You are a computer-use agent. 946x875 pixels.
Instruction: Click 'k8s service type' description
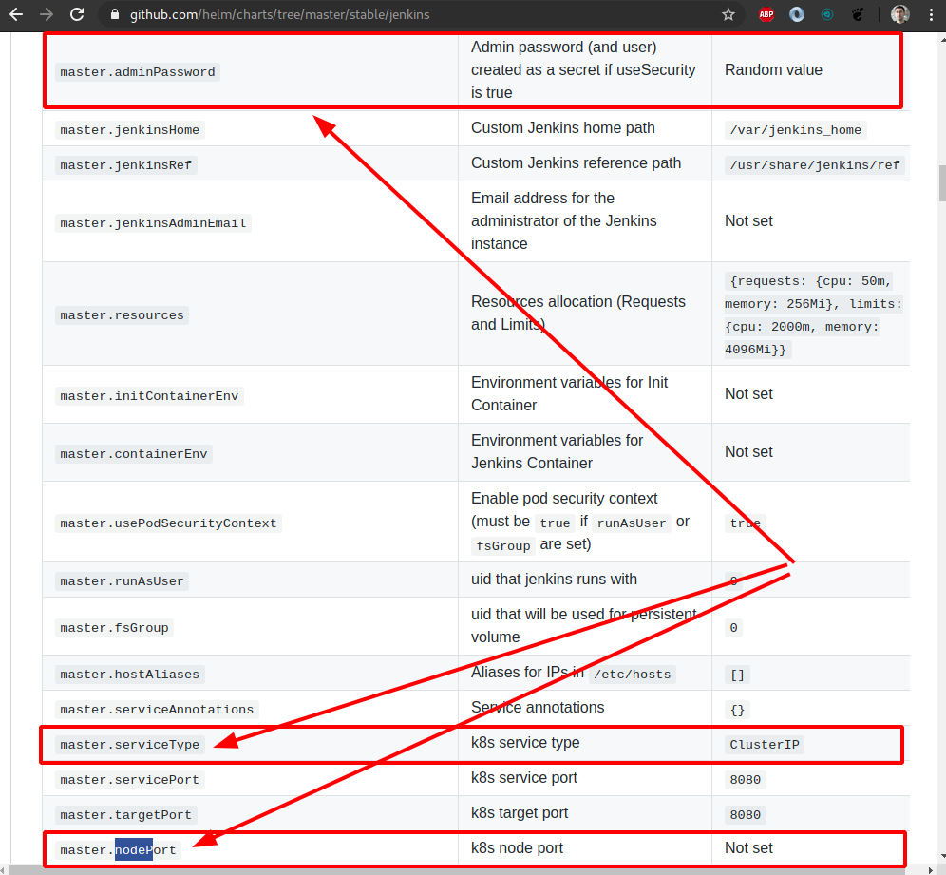(x=525, y=742)
